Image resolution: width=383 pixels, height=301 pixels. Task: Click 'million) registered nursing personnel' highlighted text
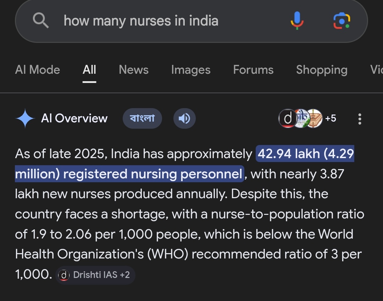point(129,174)
